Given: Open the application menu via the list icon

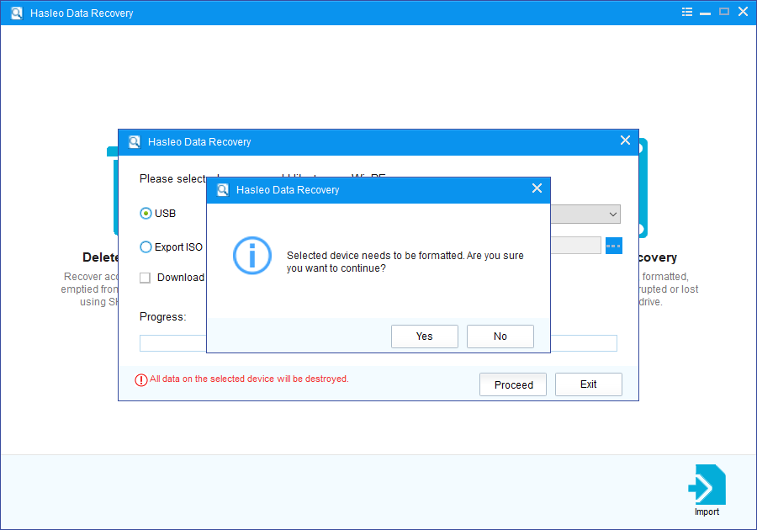Looking at the screenshot, I should pyautogui.click(x=686, y=12).
